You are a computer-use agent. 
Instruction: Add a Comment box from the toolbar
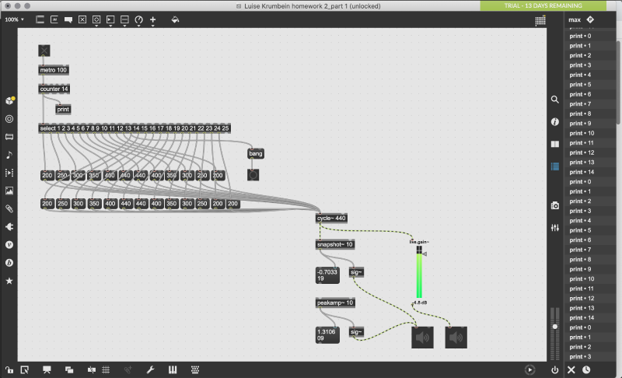coord(68,19)
